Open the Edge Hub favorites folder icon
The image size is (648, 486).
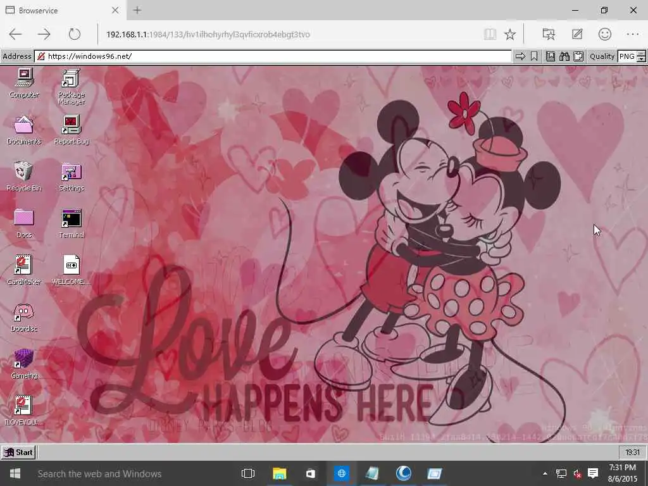click(x=549, y=34)
